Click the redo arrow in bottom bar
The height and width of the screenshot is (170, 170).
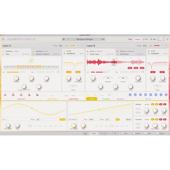pos(108,133)
